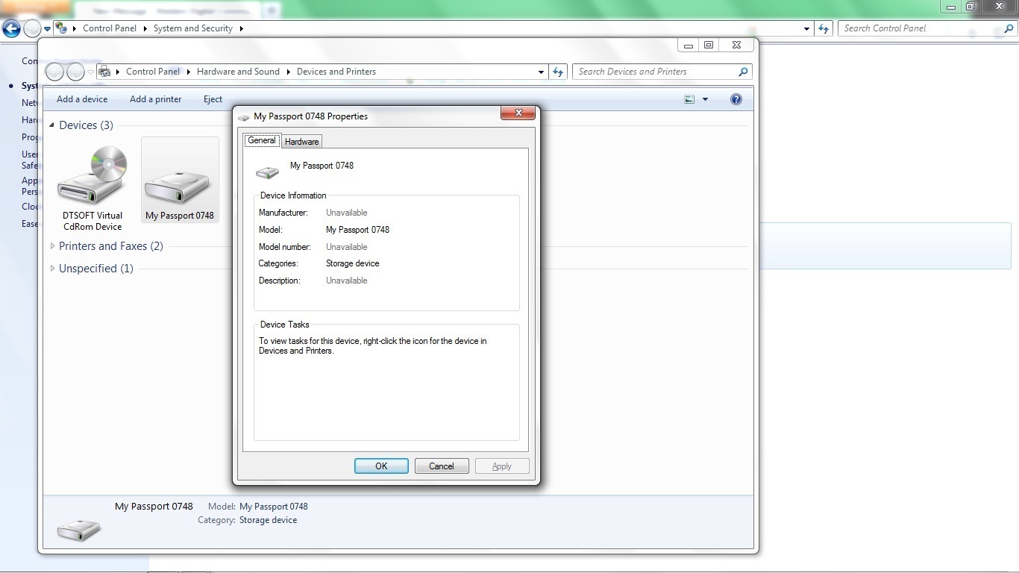This screenshot has width=1019, height=573.
Task: Change the view using the view icon
Action: (x=689, y=99)
